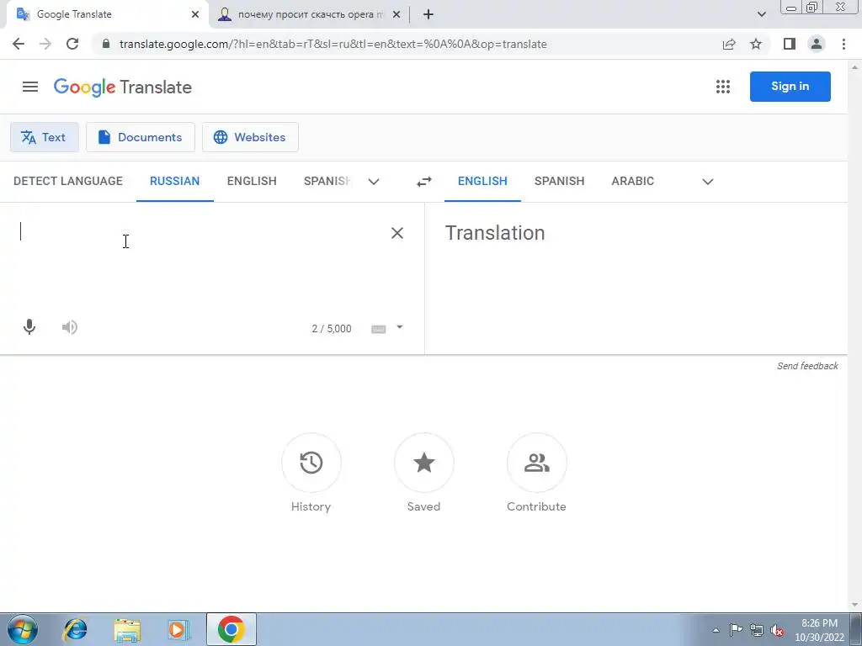Screen dimensions: 862x646
Task: Open translation History
Action: [311, 474]
